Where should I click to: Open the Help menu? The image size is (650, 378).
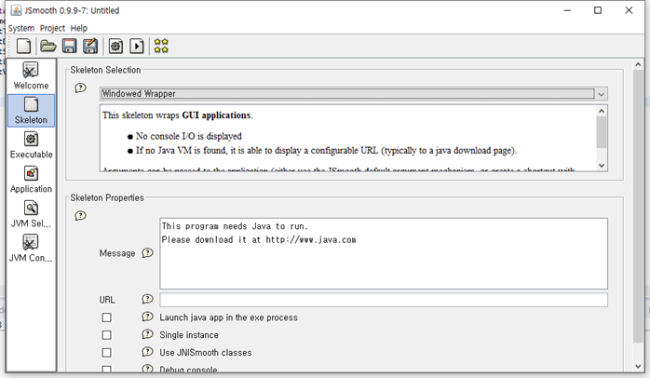[x=79, y=28]
